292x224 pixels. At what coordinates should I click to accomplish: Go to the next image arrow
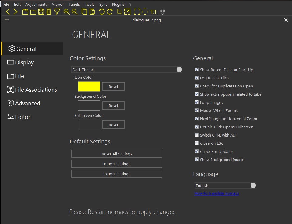pyautogui.click(x=16, y=12)
